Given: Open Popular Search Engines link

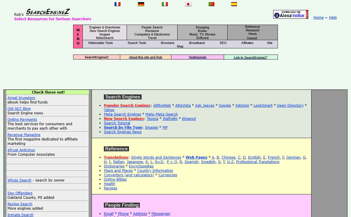Looking at the screenshot, I should 127,106.
